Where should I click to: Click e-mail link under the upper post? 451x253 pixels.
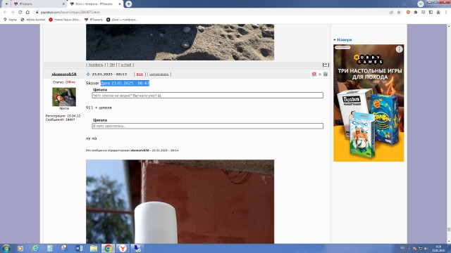coord(126,65)
